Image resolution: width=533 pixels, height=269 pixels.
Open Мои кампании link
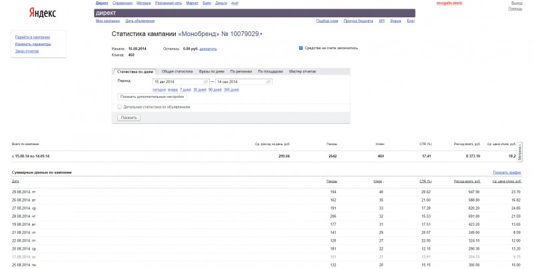(x=108, y=21)
